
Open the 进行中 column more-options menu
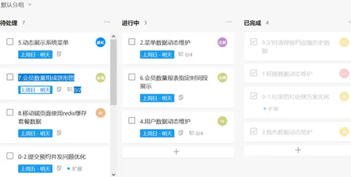tap(229, 22)
